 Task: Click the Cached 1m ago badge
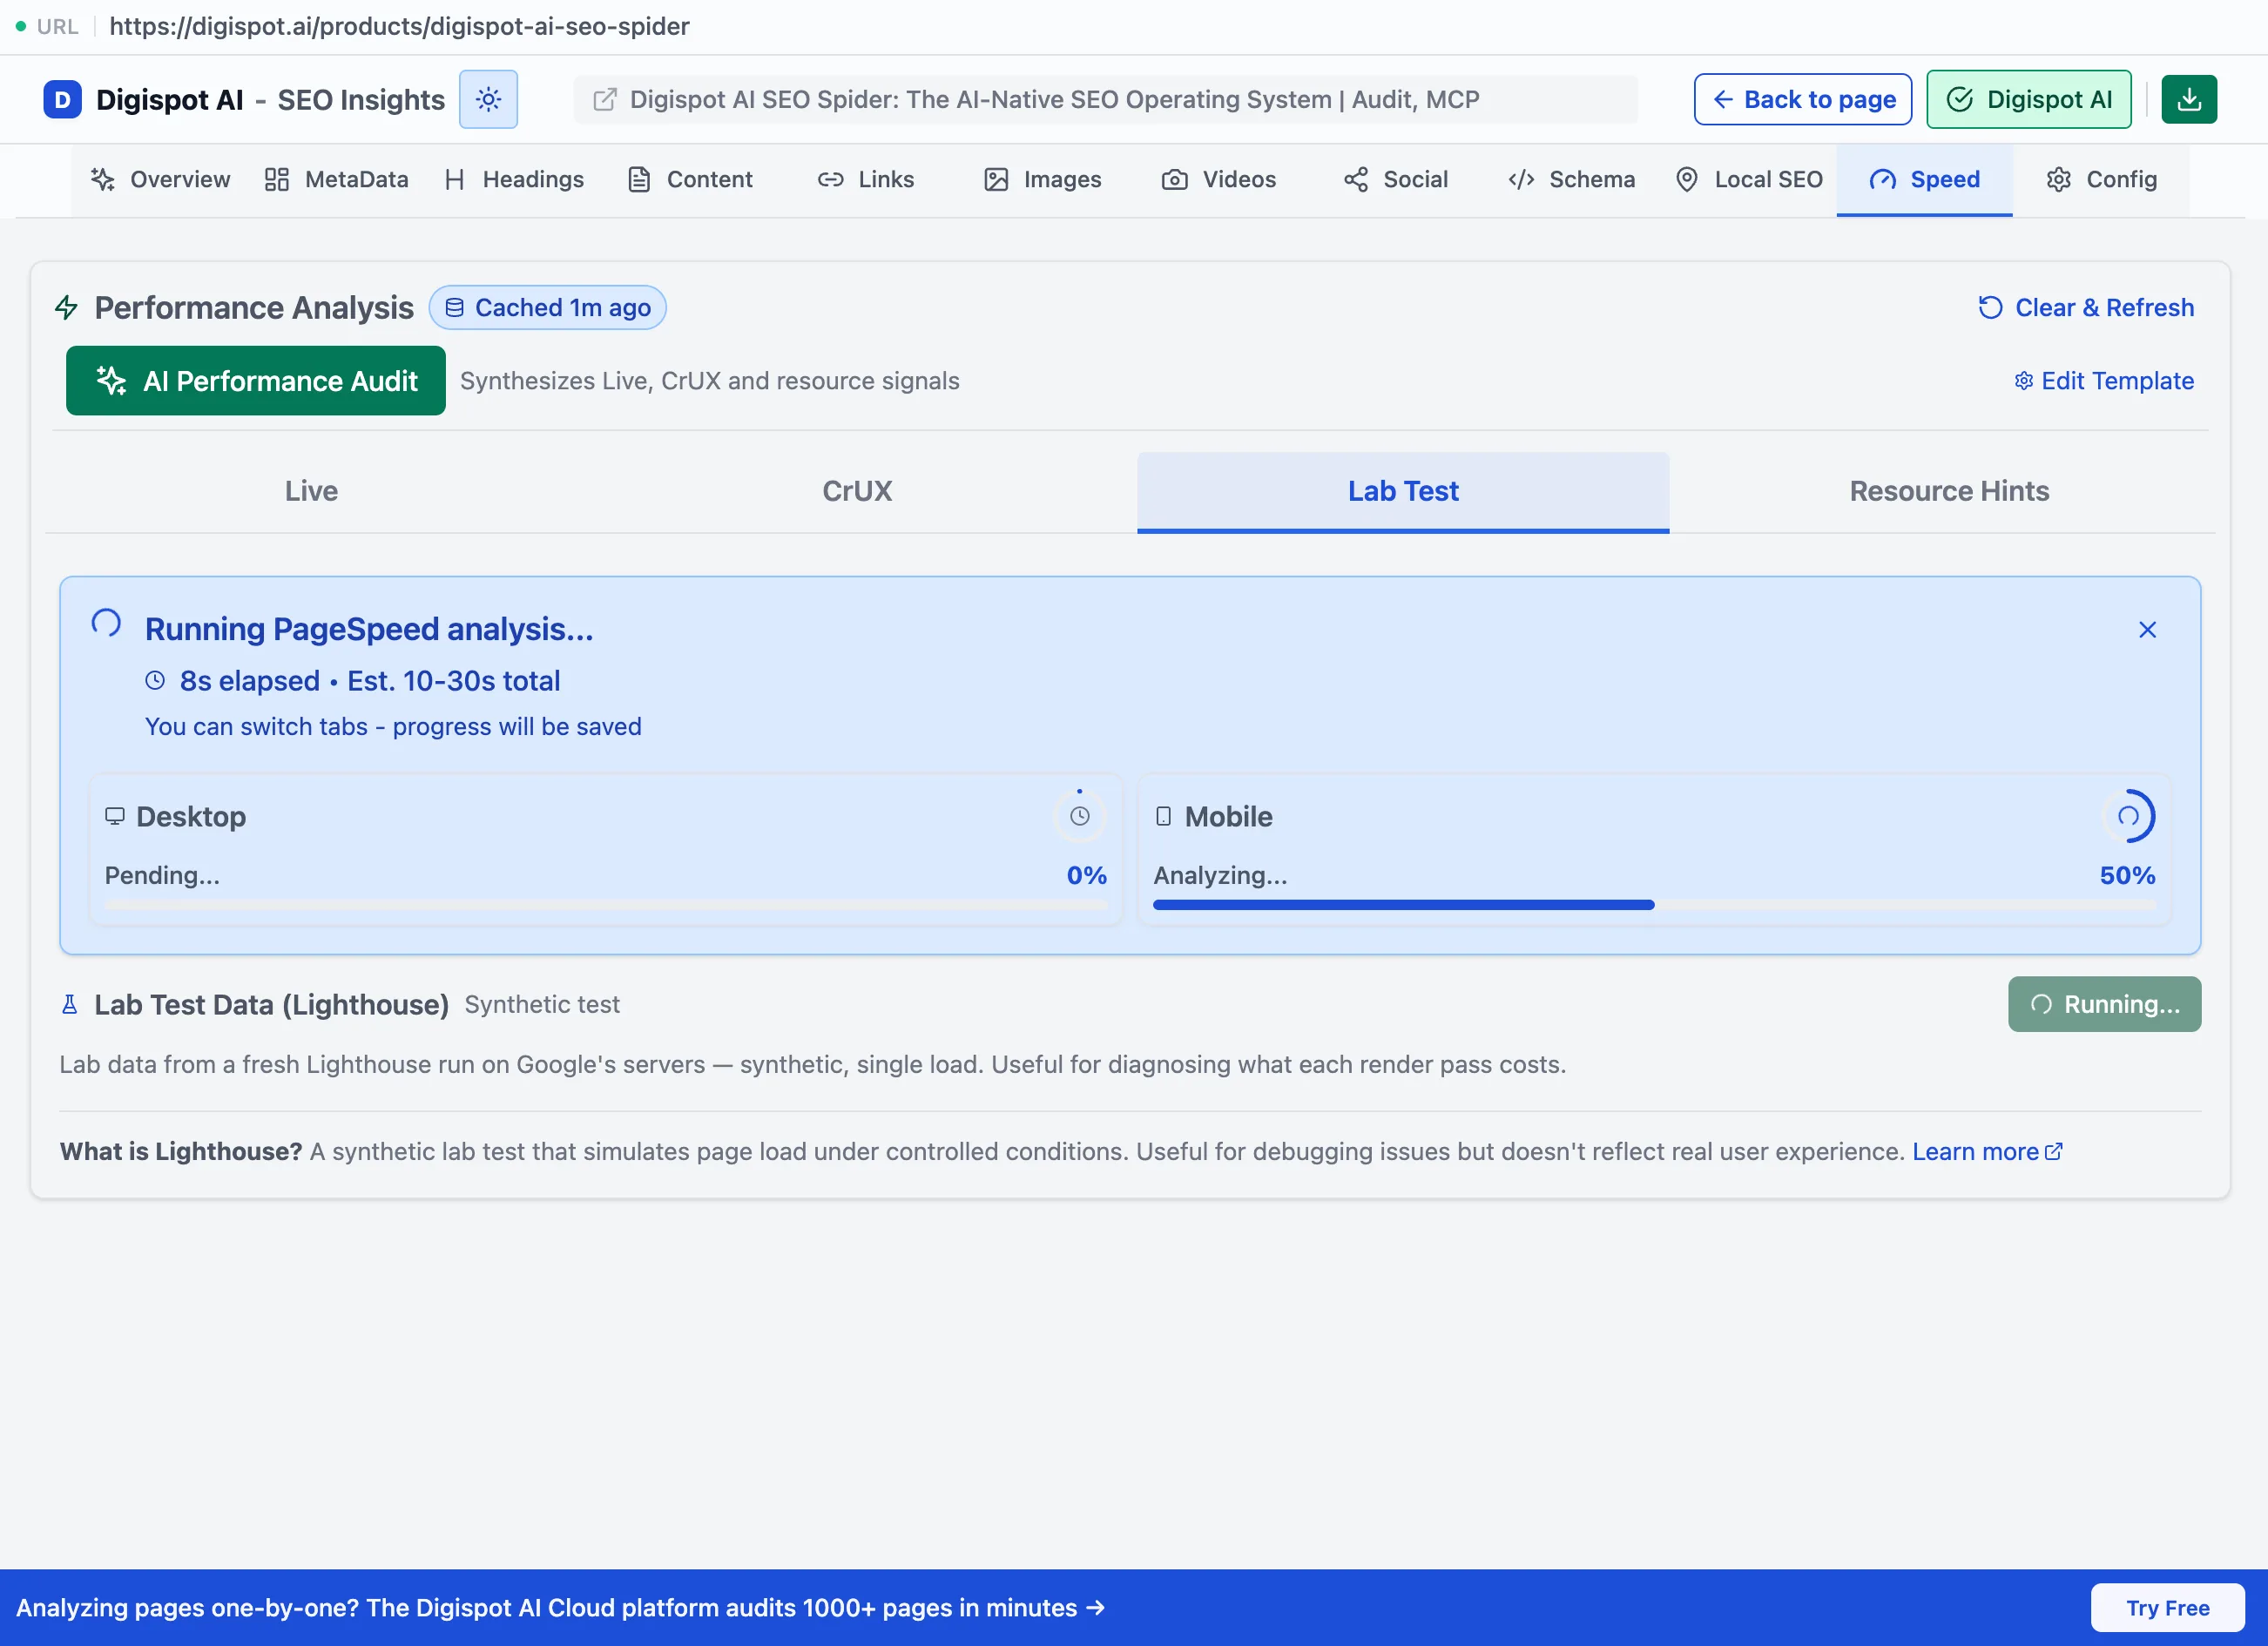coord(548,308)
